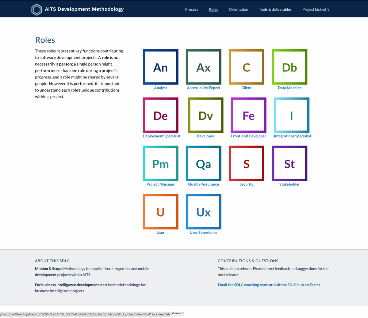368x318 pixels.
Task: Click the Analyst text link
Action: pos(161,88)
